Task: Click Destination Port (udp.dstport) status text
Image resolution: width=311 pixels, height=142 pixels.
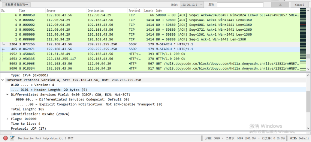Action: point(46,138)
